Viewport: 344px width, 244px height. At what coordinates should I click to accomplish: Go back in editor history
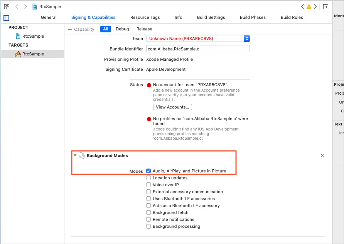17,7
